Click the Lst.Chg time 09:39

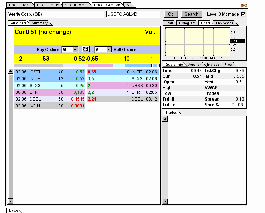pyautogui.click(x=239, y=71)
